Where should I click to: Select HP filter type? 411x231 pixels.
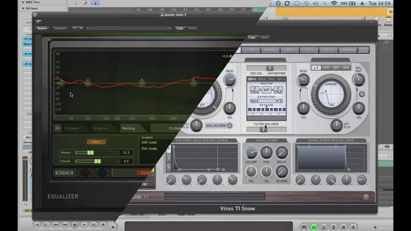326,68
